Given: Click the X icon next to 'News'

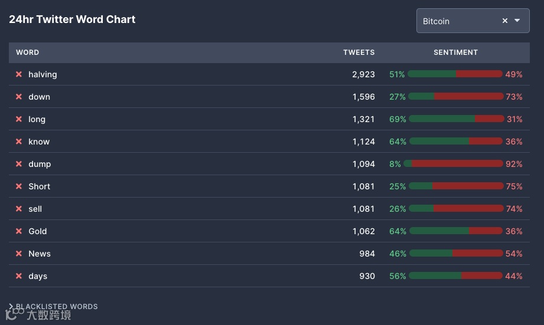Looking at the screenshot, I should coord(19,254).
